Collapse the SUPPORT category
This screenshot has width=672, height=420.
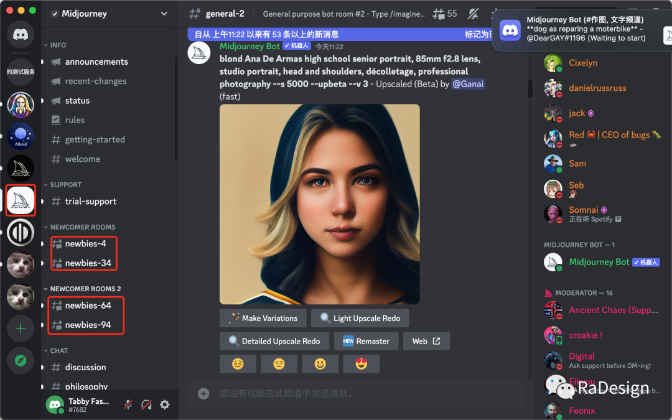[63, 185]
